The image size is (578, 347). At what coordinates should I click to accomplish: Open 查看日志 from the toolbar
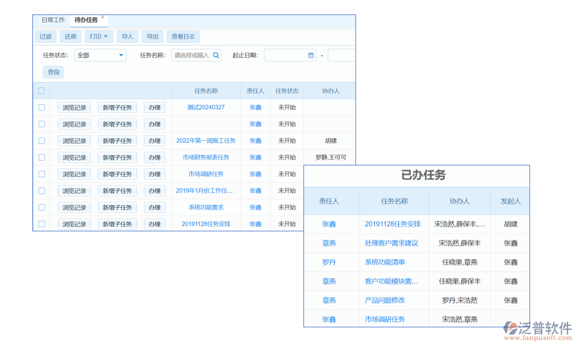pos(183,36)
